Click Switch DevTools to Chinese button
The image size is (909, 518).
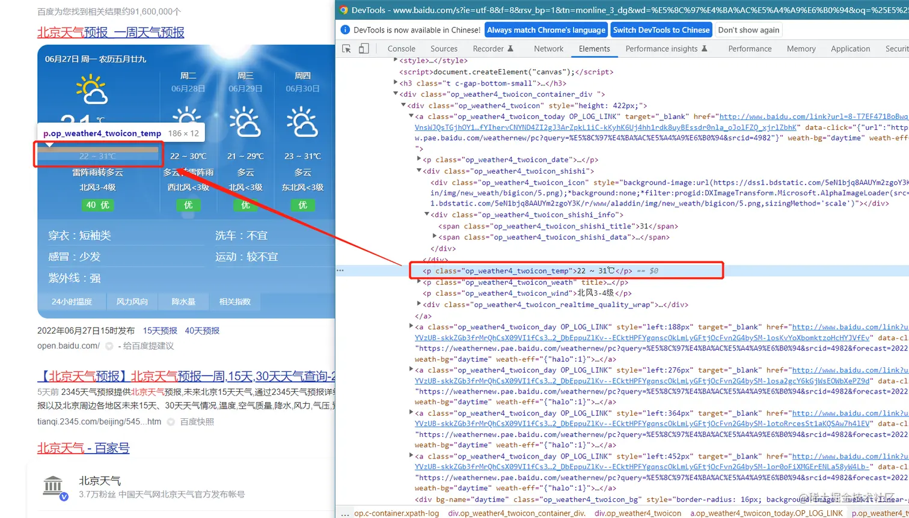661,30
